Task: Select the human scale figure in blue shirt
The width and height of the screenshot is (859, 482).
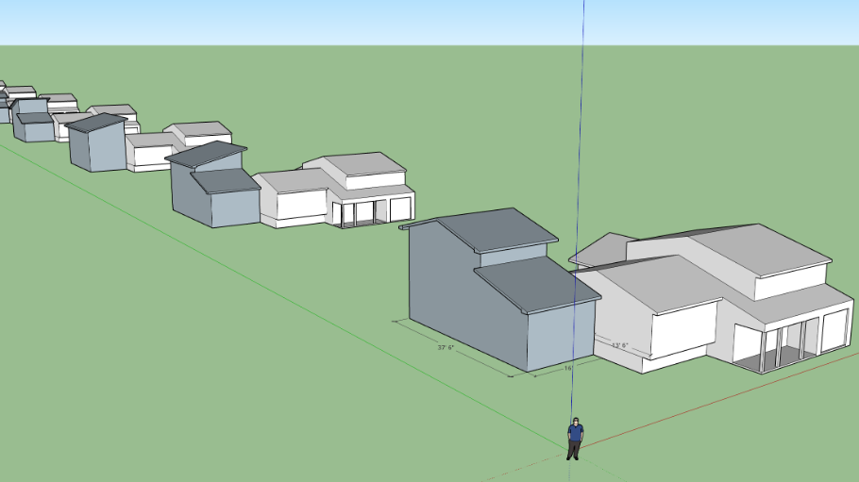Action: click(575, 439)
